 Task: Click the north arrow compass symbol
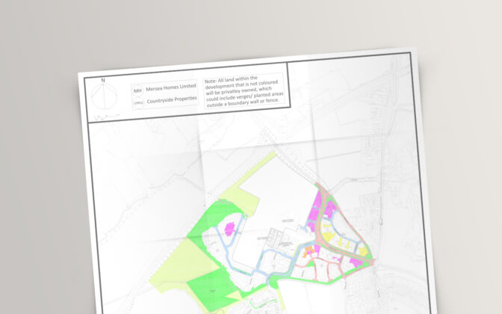click(x=105, y=95)
